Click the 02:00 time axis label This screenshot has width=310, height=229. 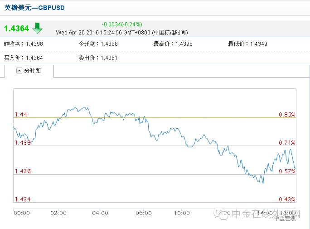[x=58, y=213]
